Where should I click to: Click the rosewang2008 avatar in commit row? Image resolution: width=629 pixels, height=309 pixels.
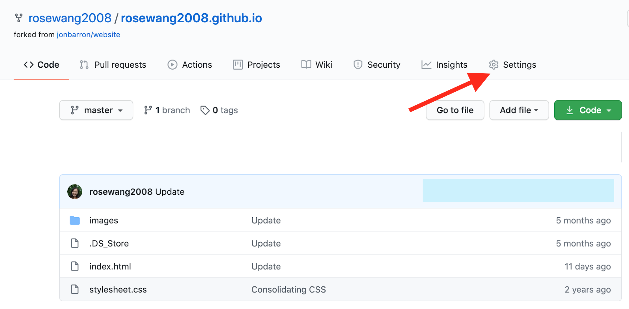(75, 192)
